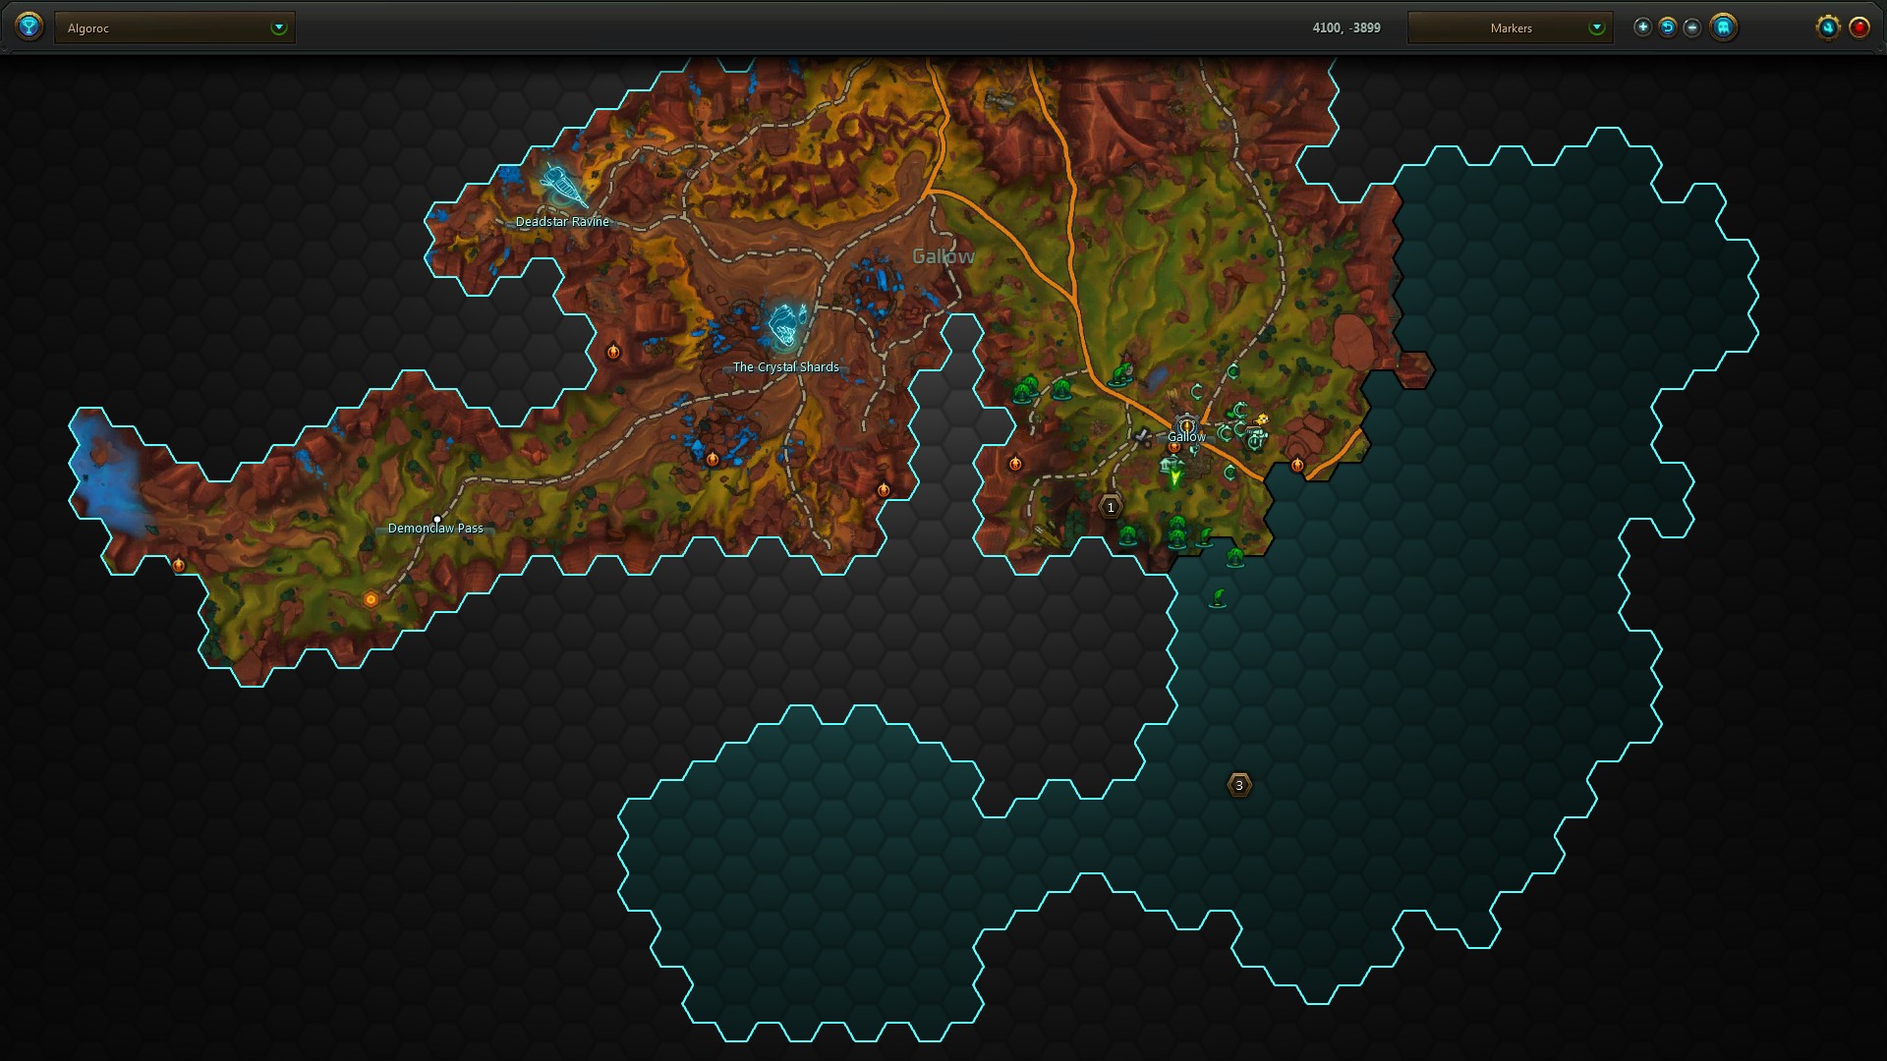Click the Markers dropdown arrow button
Image resolution: width=1887 pixels, height=1061 pixels.
[x=1596, y=28]
